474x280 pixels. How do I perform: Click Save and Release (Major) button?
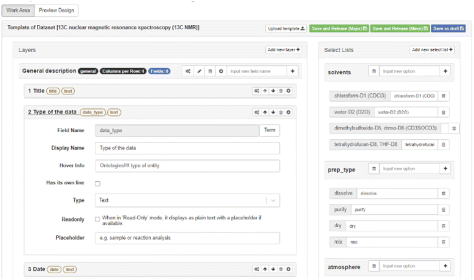(x=338, y=29)
